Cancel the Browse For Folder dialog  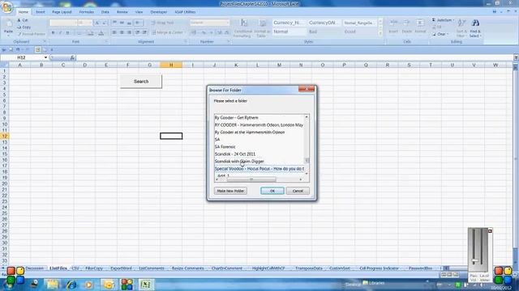[298, 191]
